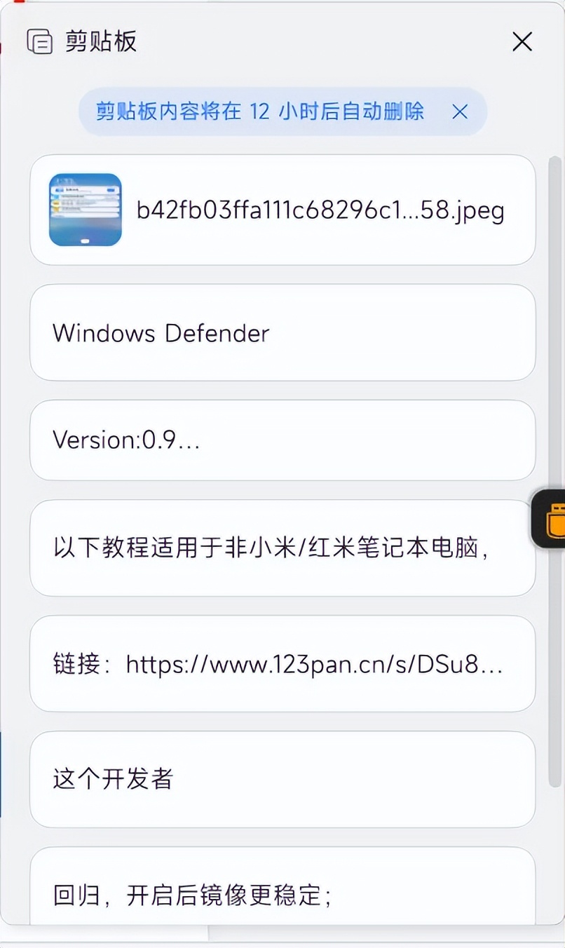
Task: Click the clipboard icon beside 剪贴板 title
Action: (40, 42)
